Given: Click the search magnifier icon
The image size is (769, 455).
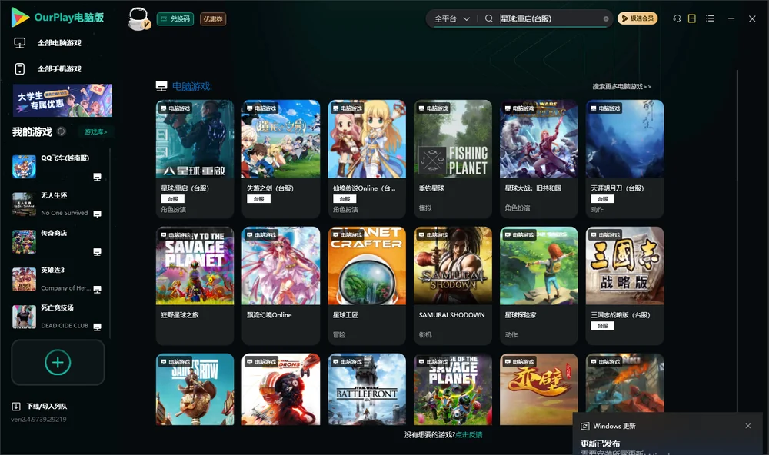Looking at the screenshot, I should pos(488,18).
